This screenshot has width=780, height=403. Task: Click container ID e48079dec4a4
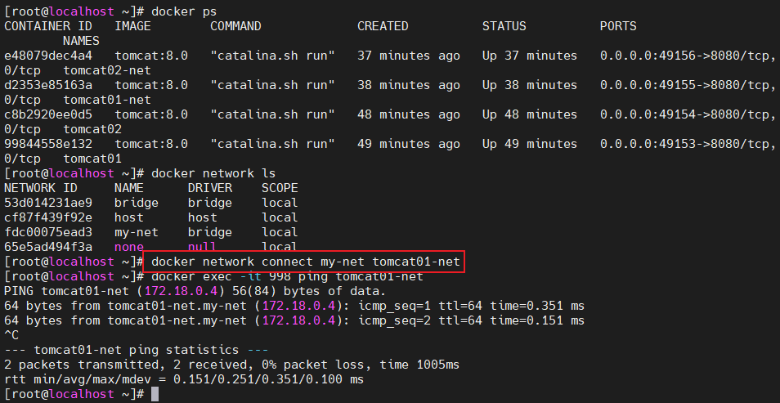48,56
